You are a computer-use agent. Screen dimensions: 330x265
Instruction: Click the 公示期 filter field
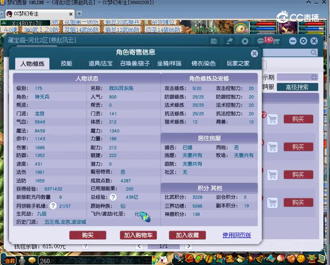click(297, 77)
